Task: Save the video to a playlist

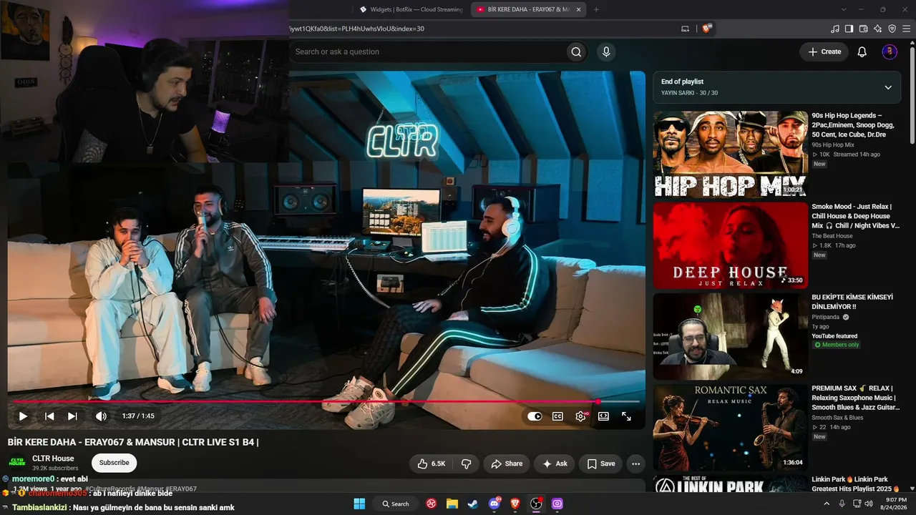Action: click(x=600, y=463)
